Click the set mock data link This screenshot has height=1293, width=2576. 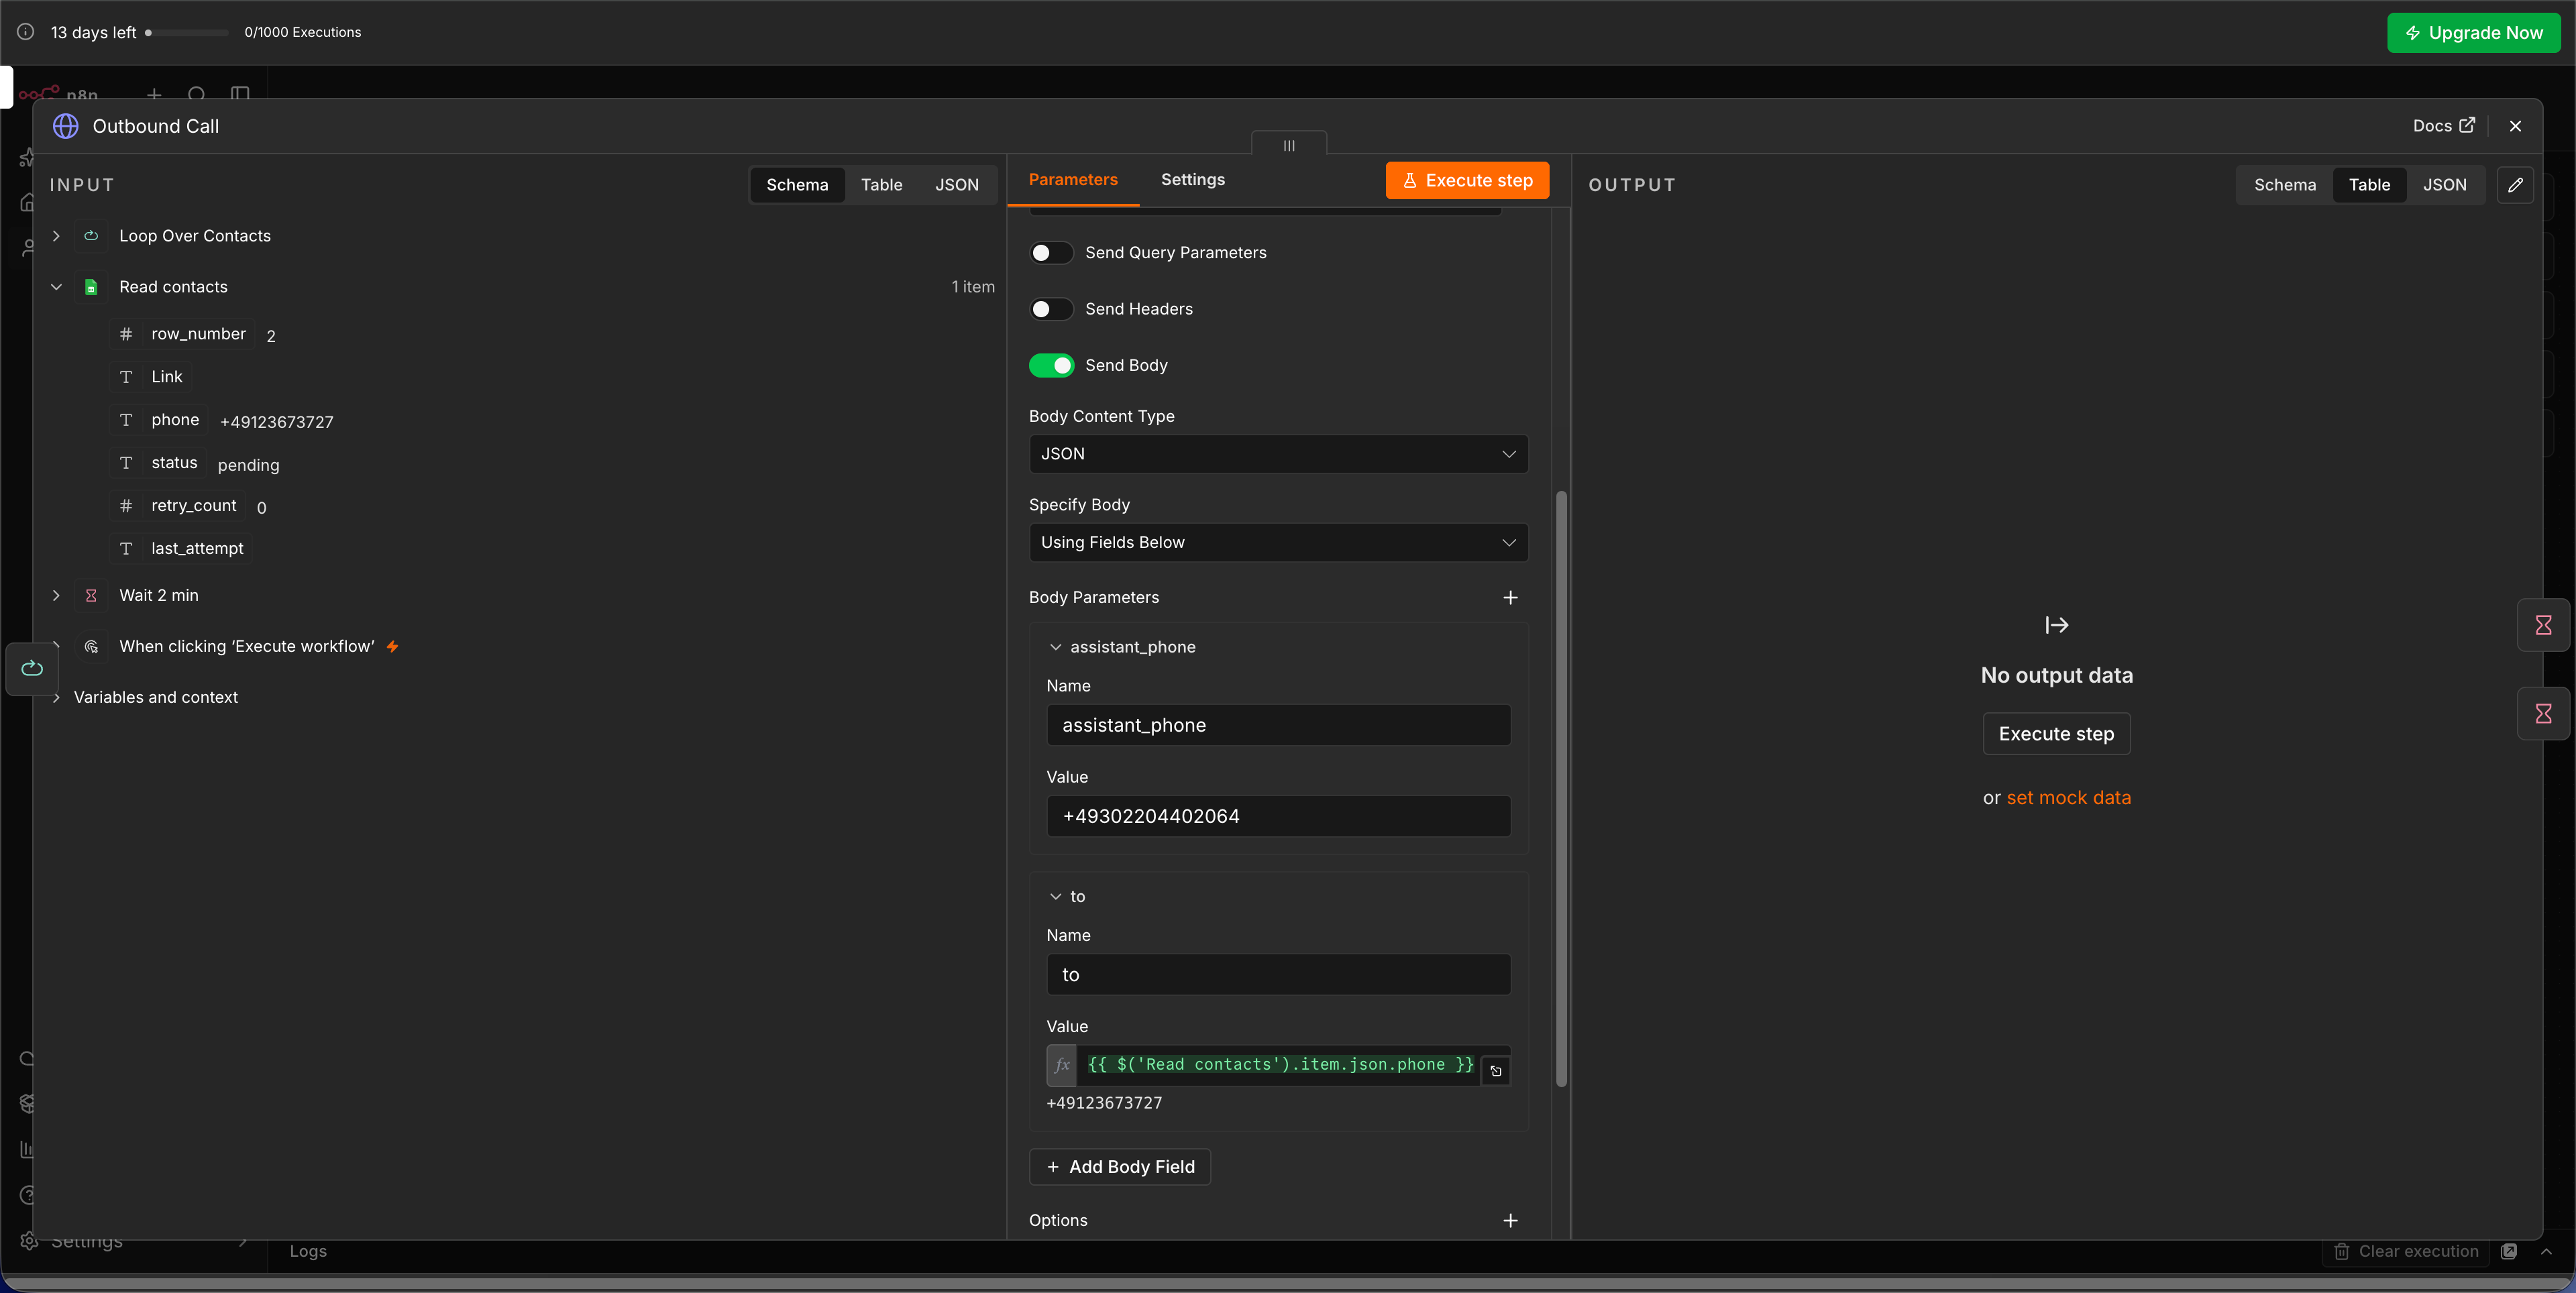[2068, 798]
